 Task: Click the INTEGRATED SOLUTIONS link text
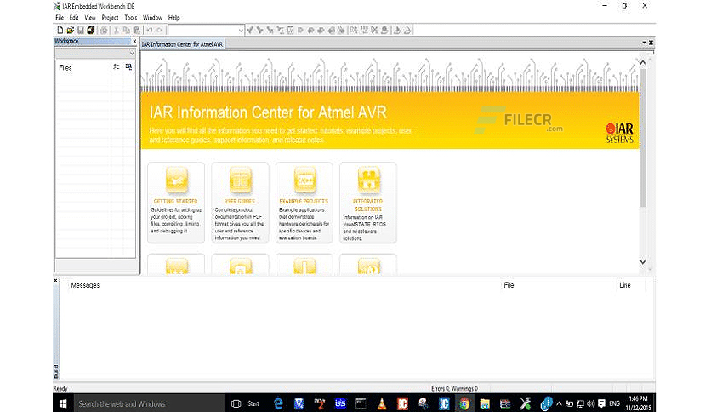coord(367,205)
